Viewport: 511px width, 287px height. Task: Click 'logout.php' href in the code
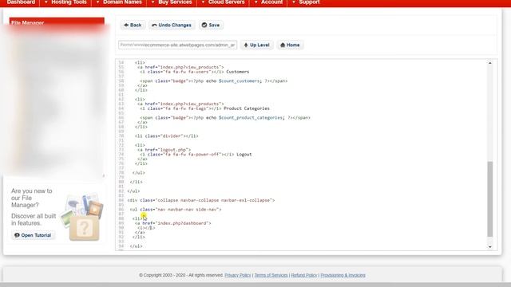173,150
